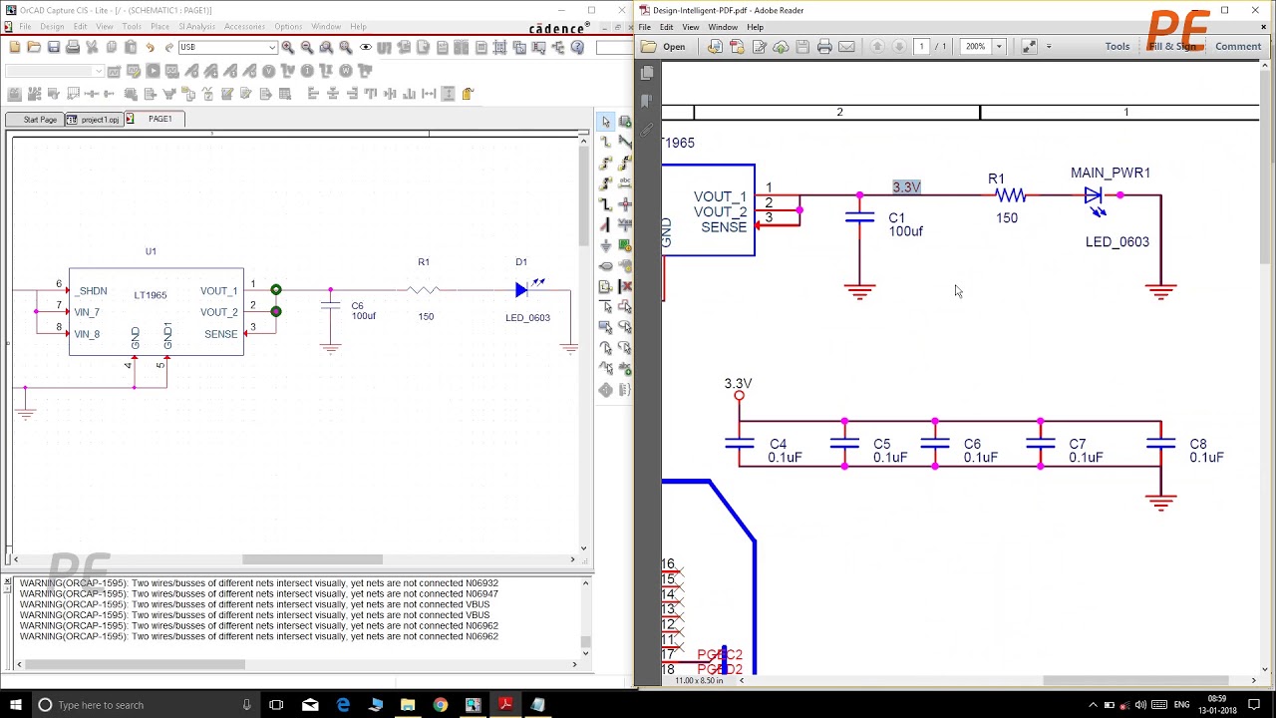This screenshot has height=718, width=1276.
Task: Click the Open button in Adobe Reader
Action: point(664,47)
